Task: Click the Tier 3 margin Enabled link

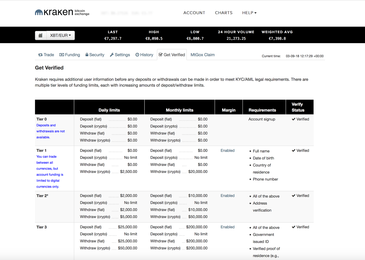Action: coord(228,227)
